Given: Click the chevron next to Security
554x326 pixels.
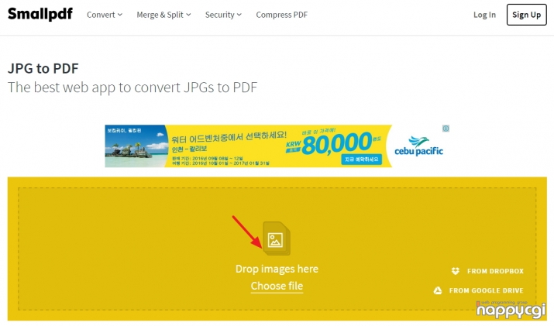Looking at the screenshot, I should coord(239,15).
